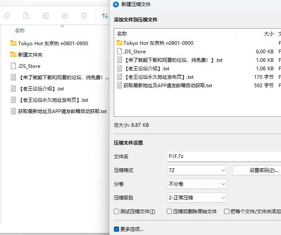The width and height of the screenshot is (281, 235).
Task: Click Tokyo Hot folder icon in dialog list
Action: [x=120, y=43]
